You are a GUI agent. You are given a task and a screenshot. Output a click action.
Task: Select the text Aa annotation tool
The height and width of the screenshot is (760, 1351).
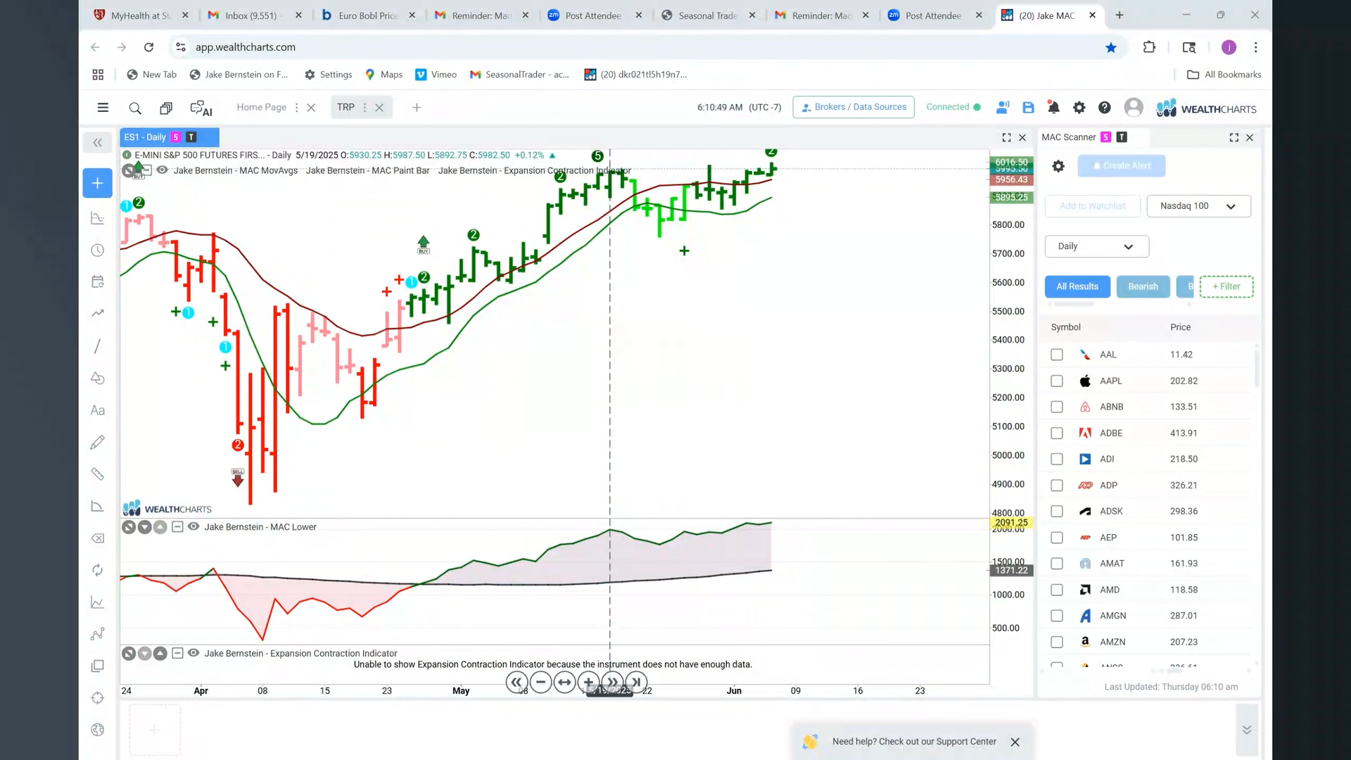tap(98, 410)
